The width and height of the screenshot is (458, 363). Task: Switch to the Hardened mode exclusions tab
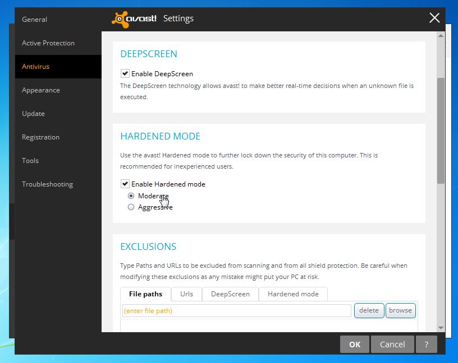click(293, 294)
